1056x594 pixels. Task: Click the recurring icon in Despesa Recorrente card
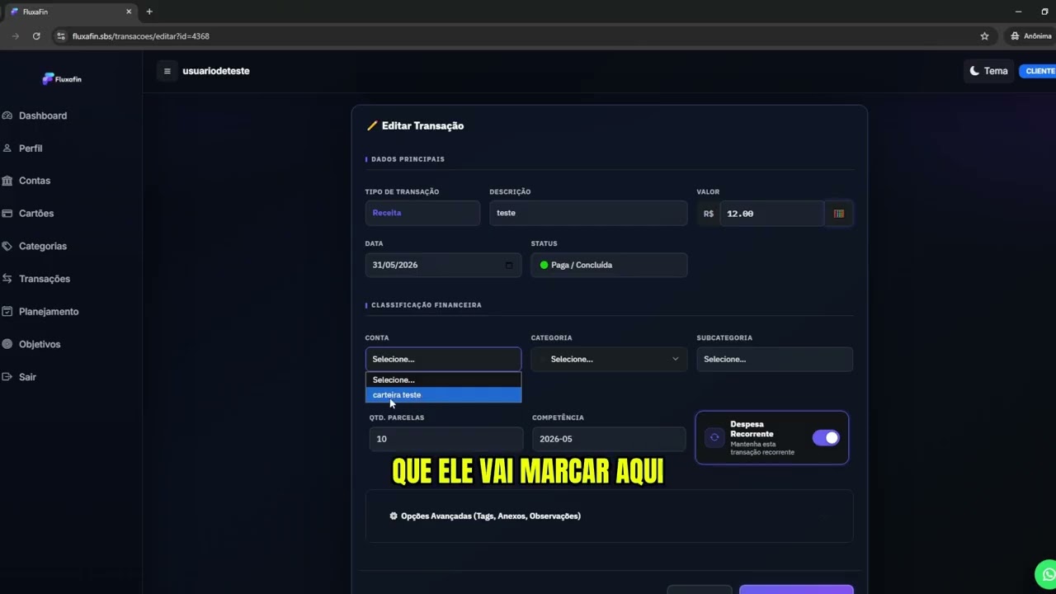click(714, 438)
